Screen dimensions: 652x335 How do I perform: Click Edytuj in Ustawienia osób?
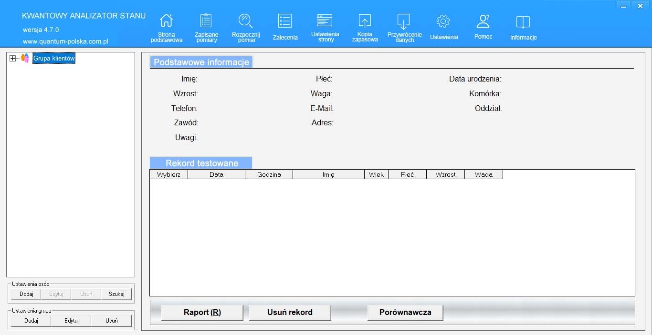pos(56,294)
